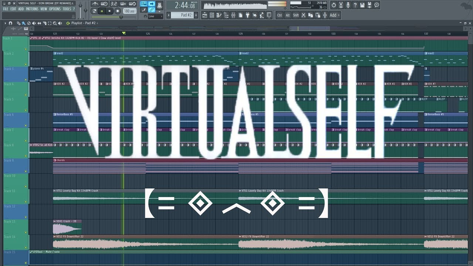Open the Line snap dropdown

pyautogui.click(x=155, y=16)
